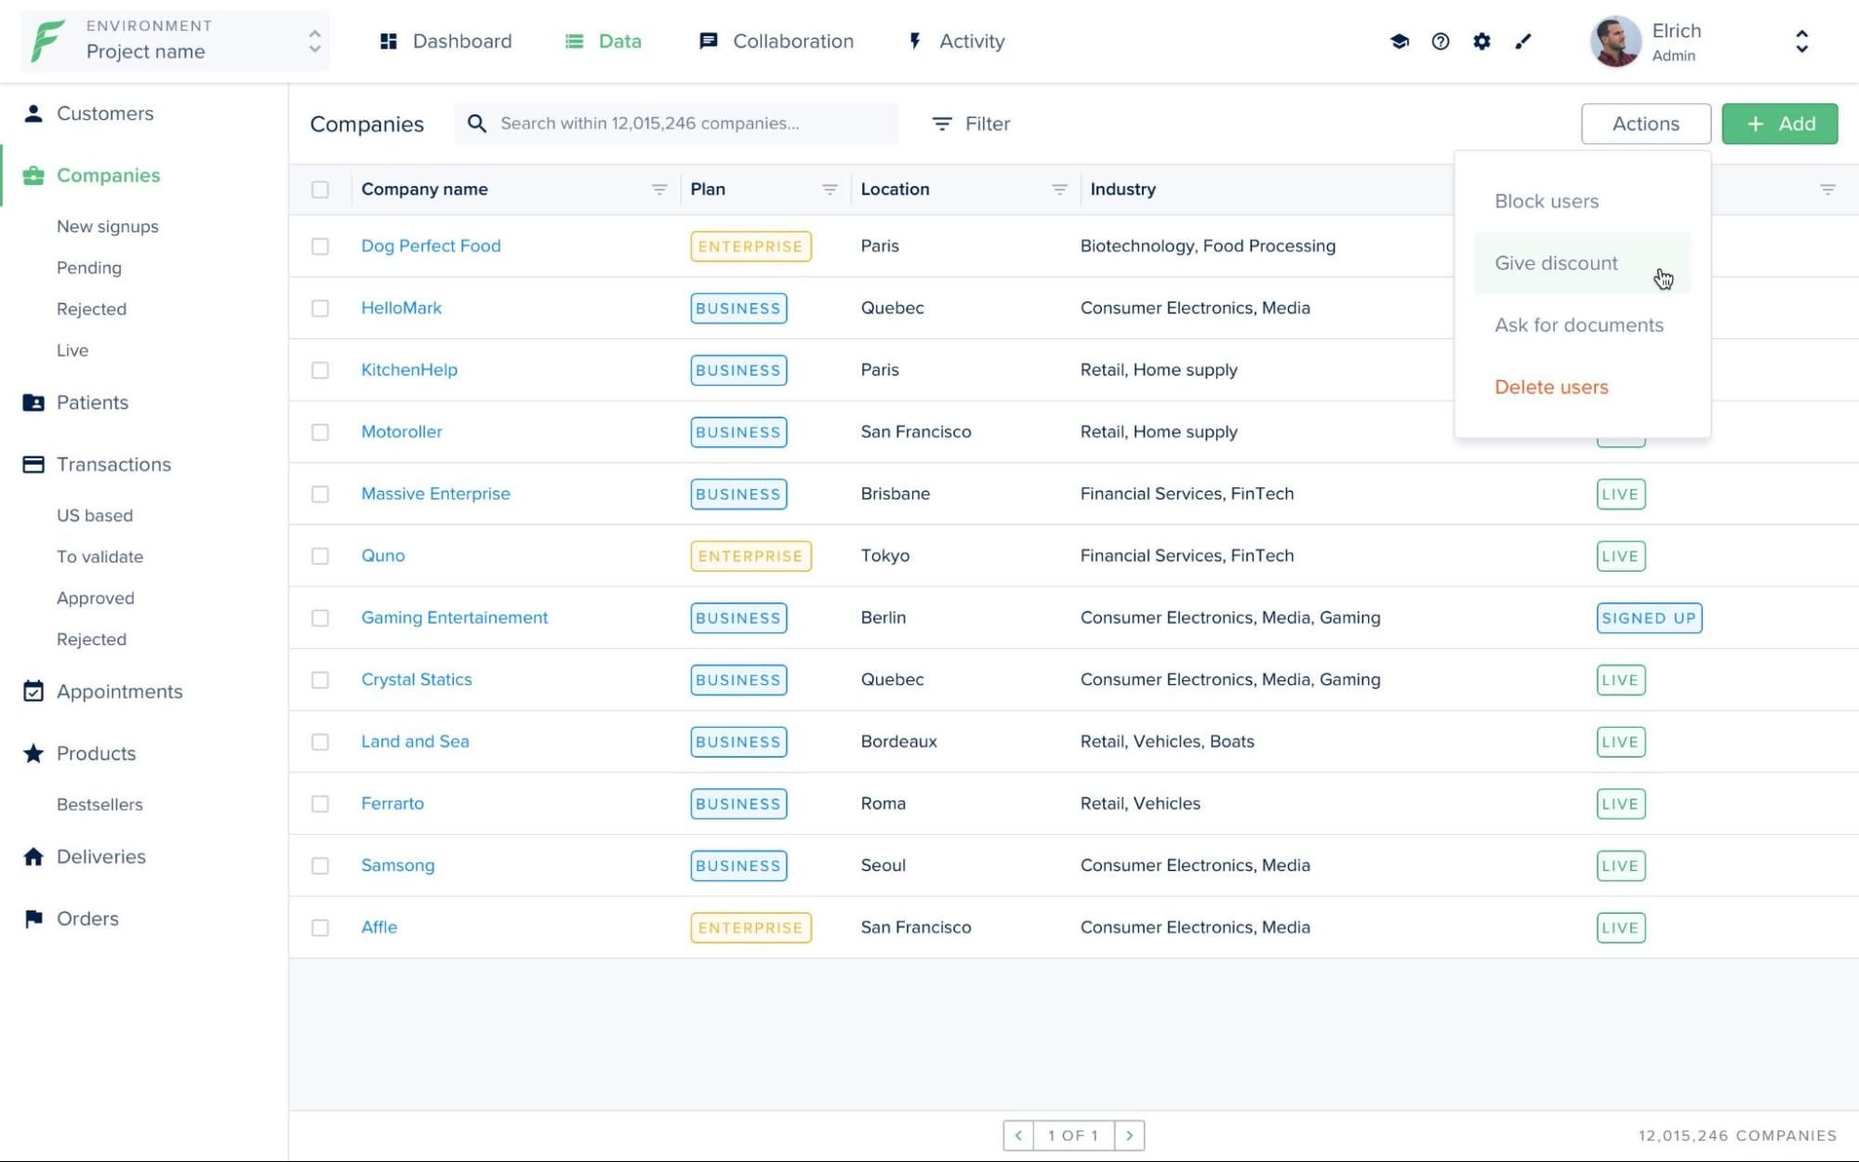Select the pencil edit icon
Image resolution: width=1859 pixels, height=1162 pixels.
pos(1524,42)
